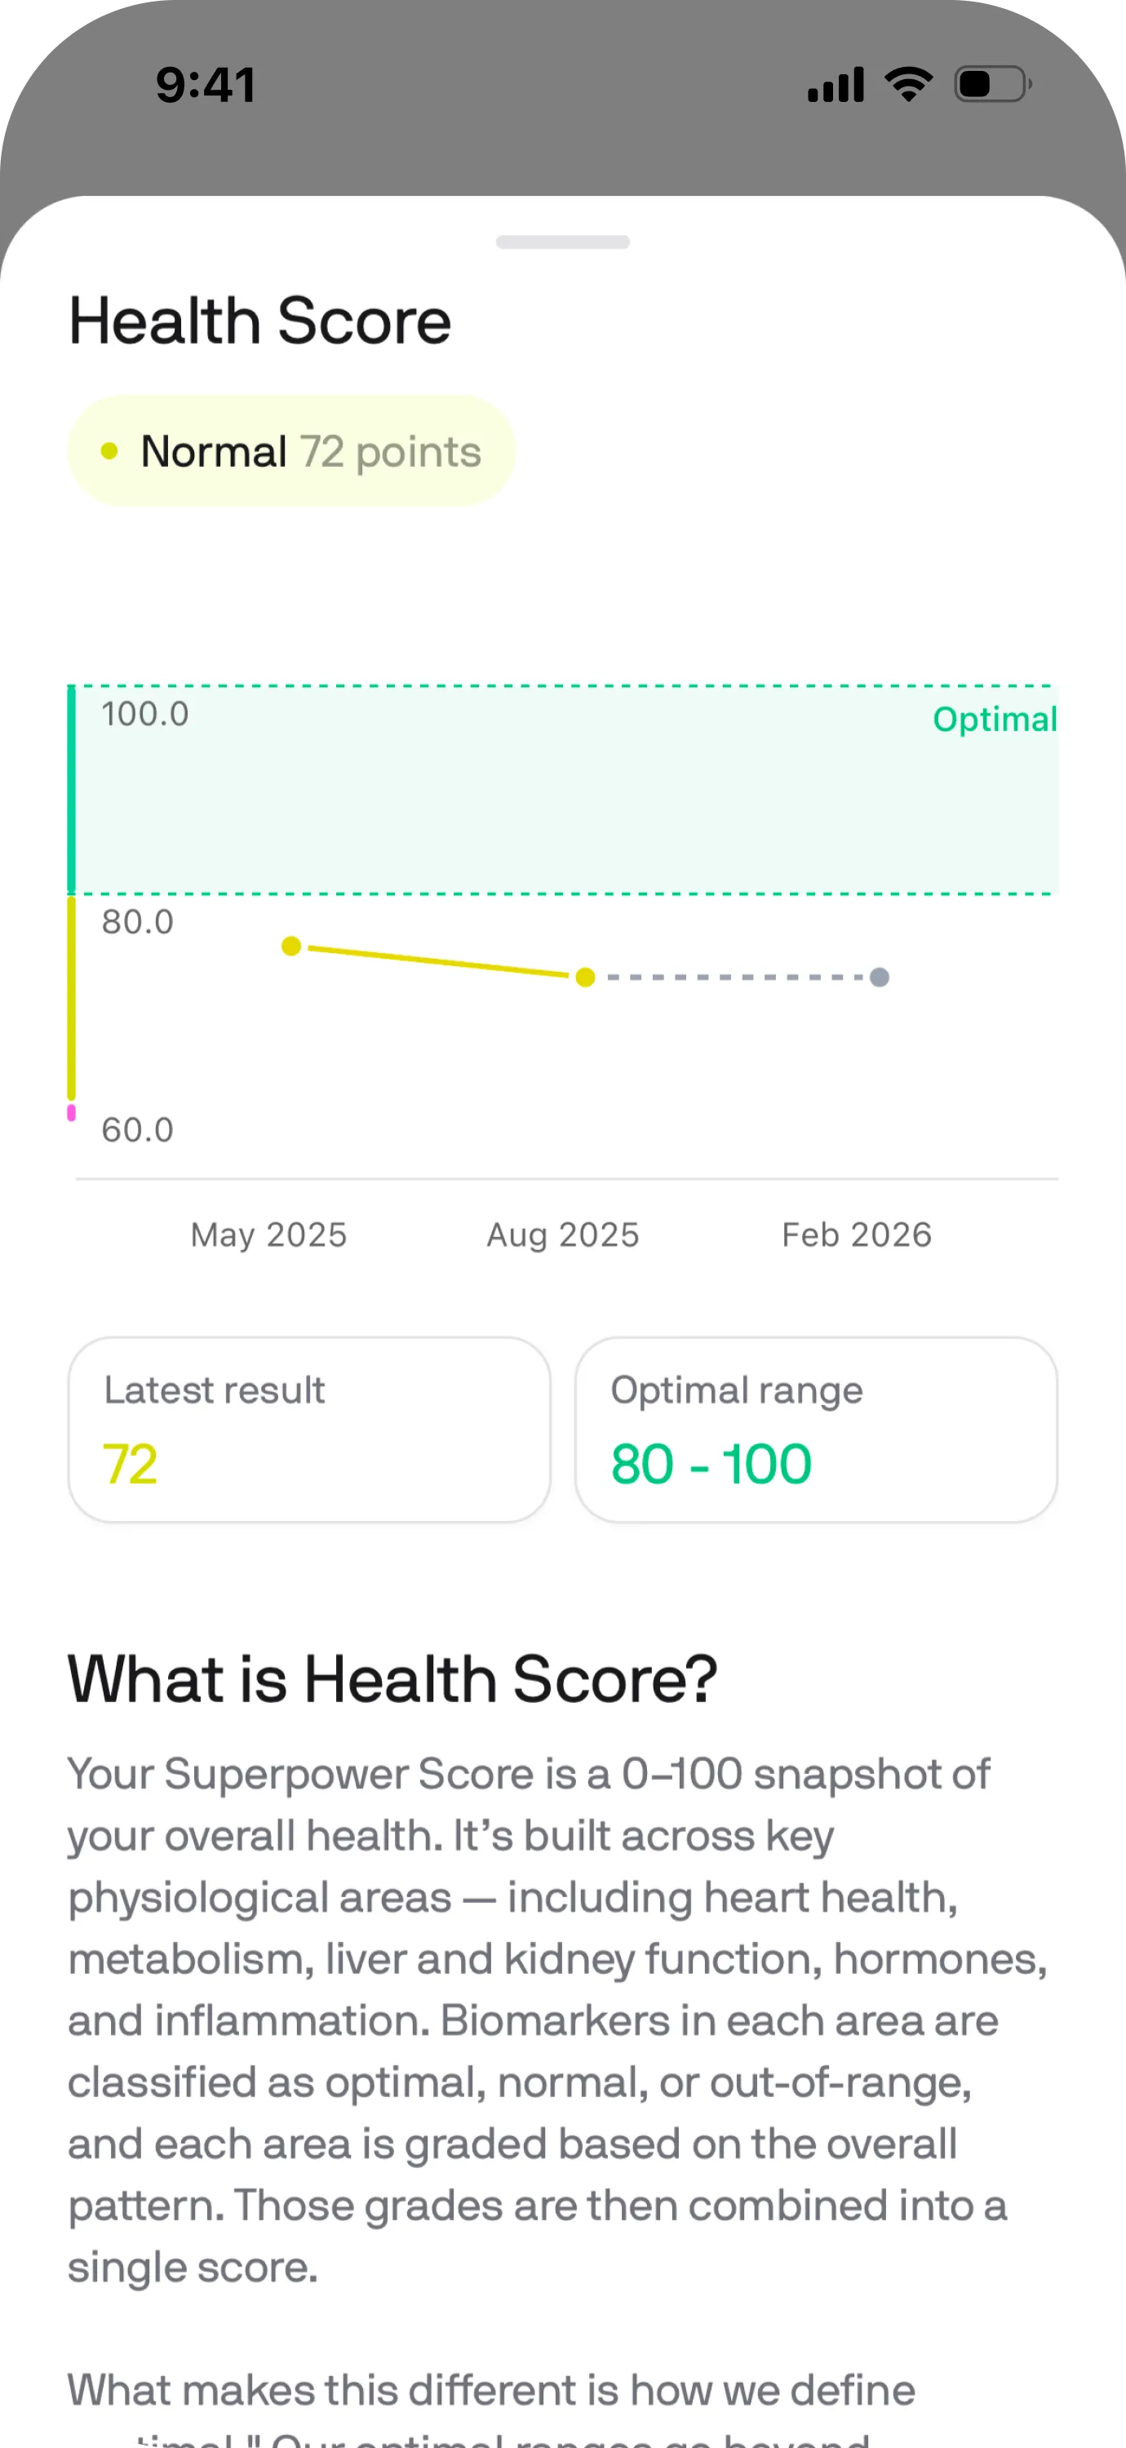Select the gray Feb 2026 projected point
The height and width of the screenshot is (2448, 1126).
(880, 977)
